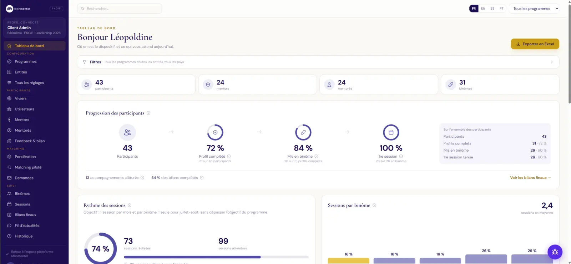Open Viviers in sidebar
The image size is (571, 264).
pyautogui.click(x=35, y=98)
